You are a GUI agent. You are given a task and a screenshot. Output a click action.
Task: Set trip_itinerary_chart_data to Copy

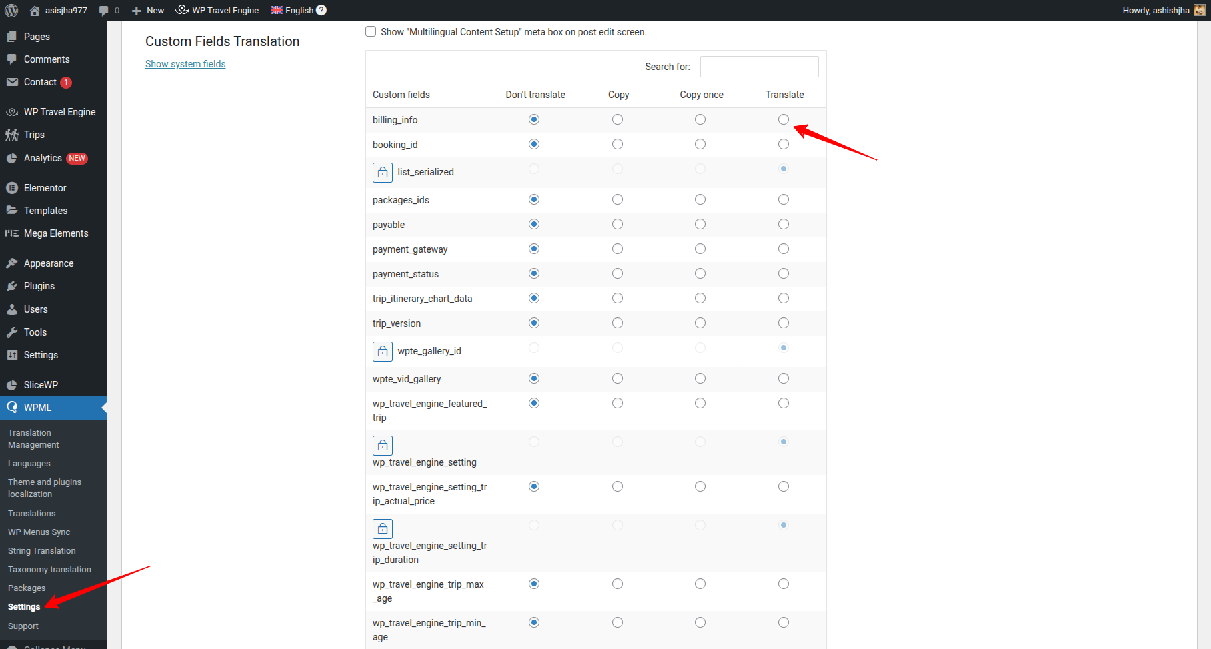618,298
